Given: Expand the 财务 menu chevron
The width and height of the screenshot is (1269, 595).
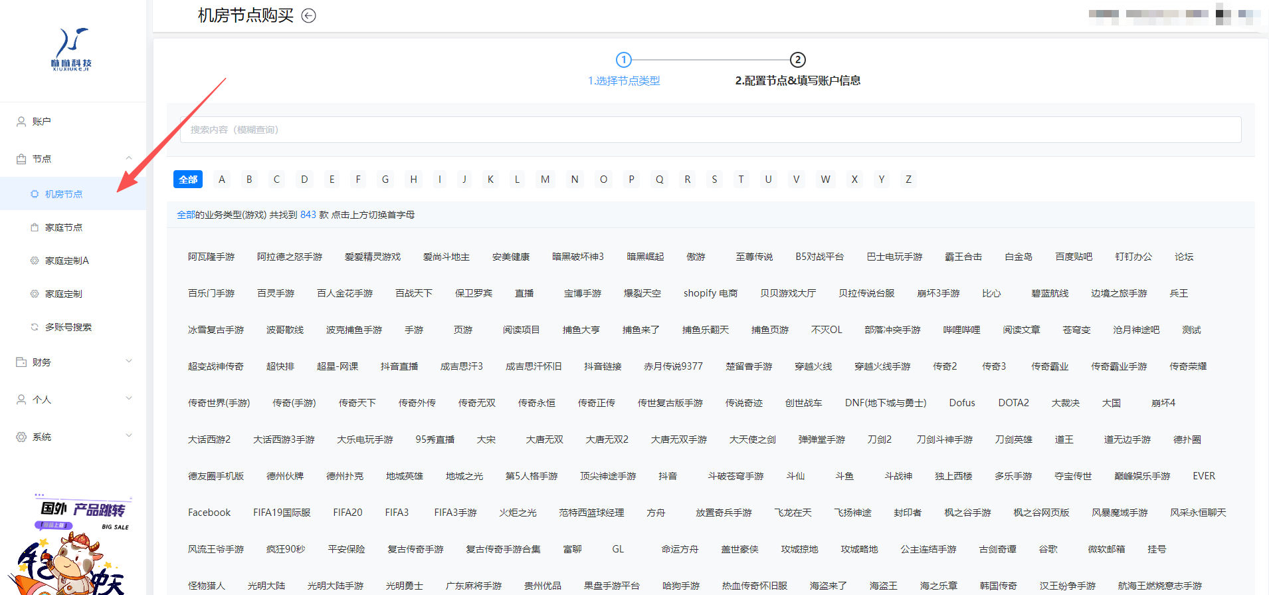Looking at the screenshot, I should coord(129,361).
